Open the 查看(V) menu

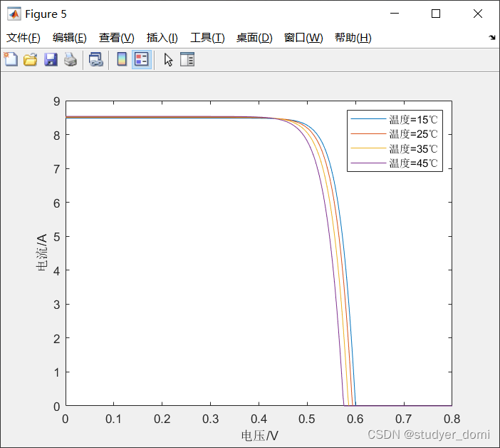pyautogui.click(x=116, y=38)
